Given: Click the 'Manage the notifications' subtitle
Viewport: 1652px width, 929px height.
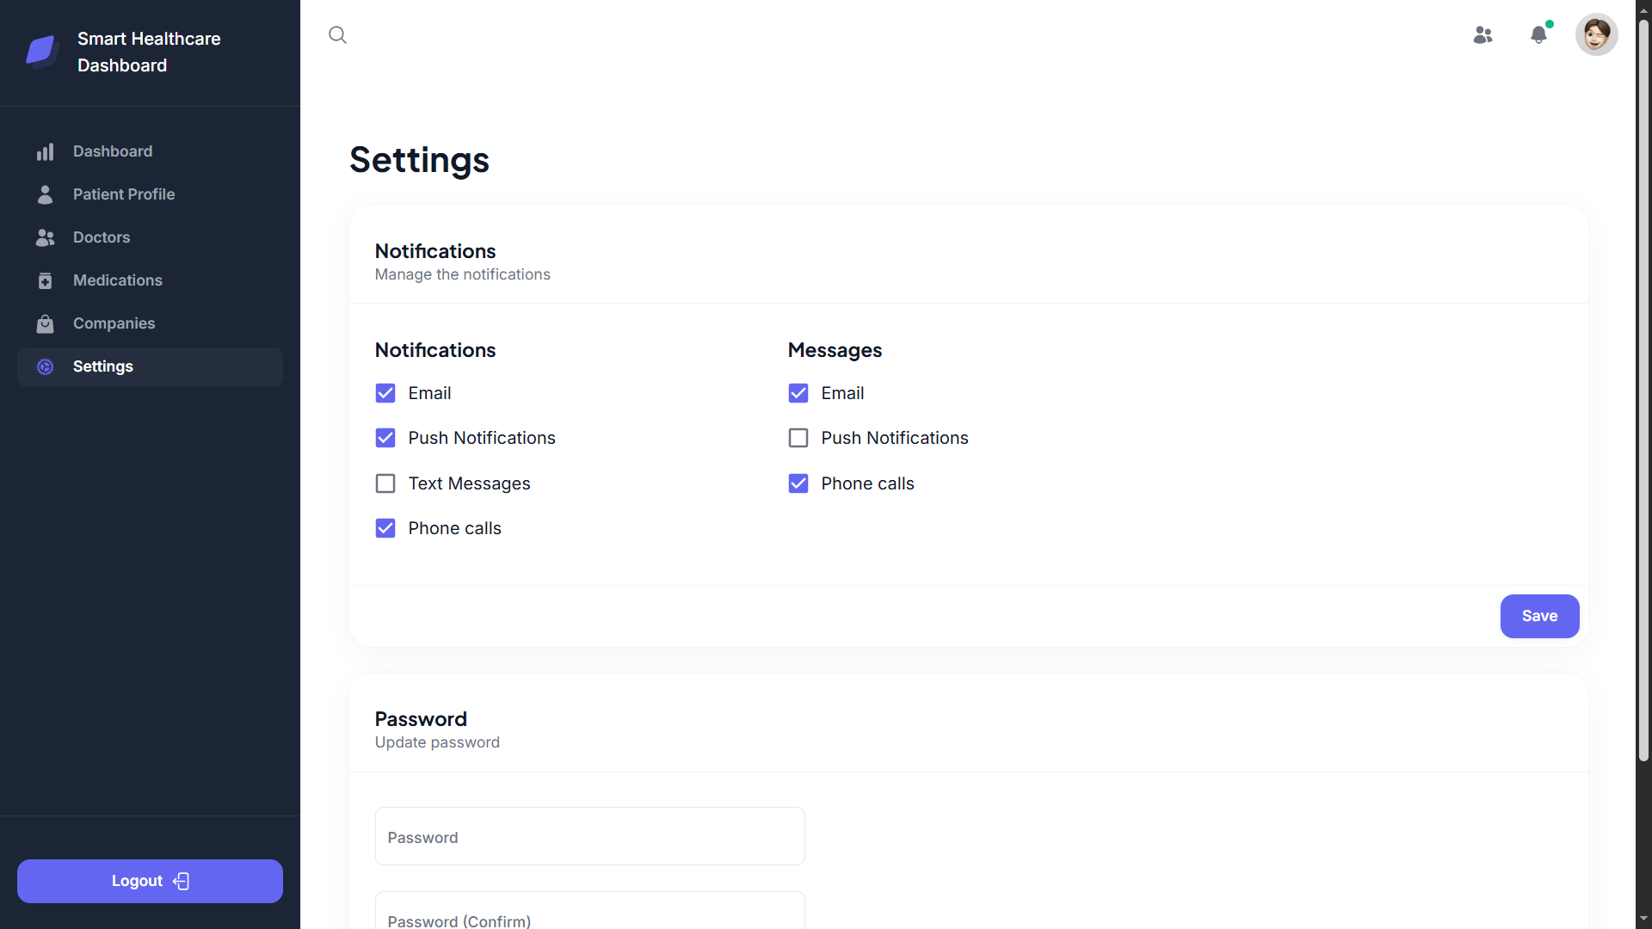Looking at the screenshot, I should pos(462,274).
